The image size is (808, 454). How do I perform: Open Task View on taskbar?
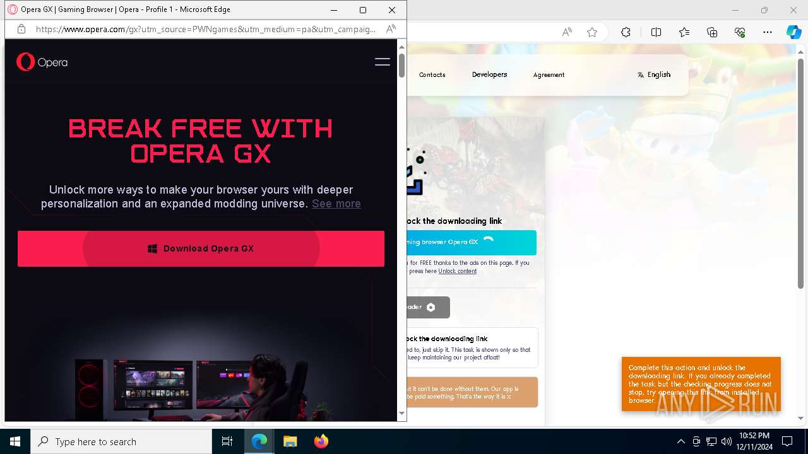coord(227,441)
